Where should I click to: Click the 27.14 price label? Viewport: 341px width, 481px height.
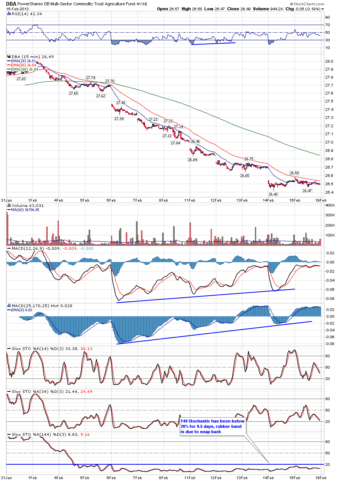click(x=179, y=127)
